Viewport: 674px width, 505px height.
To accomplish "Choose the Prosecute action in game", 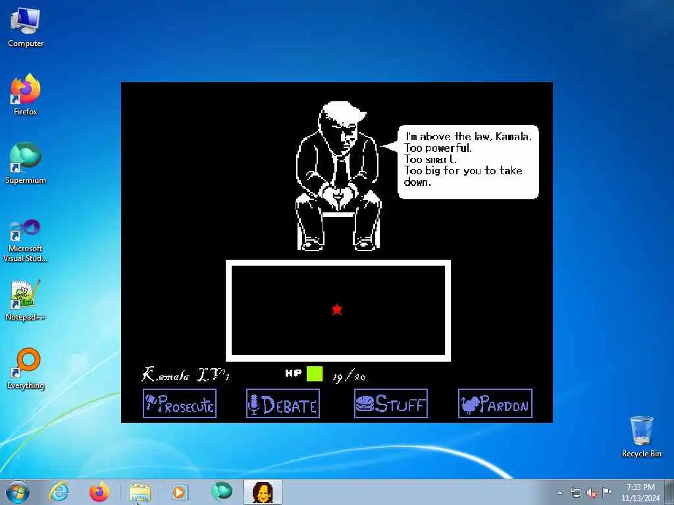I will 180,403.
